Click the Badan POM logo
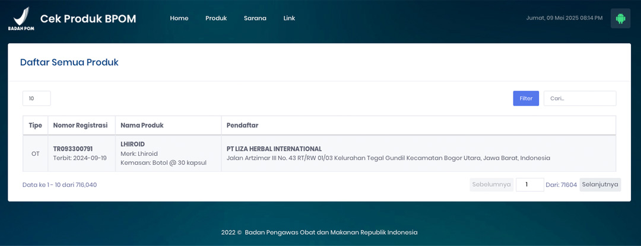The height and width of the screenshot is (246, 641). (21, 18)
